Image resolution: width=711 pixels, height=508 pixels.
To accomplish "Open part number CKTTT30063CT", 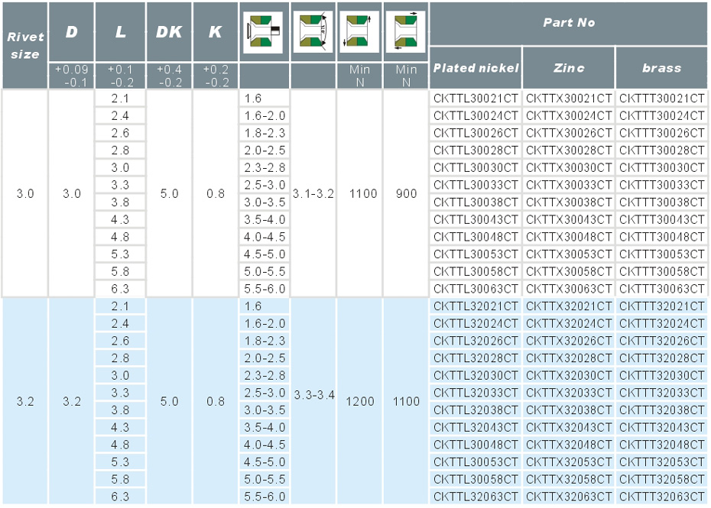I will [x=661, y=289].
